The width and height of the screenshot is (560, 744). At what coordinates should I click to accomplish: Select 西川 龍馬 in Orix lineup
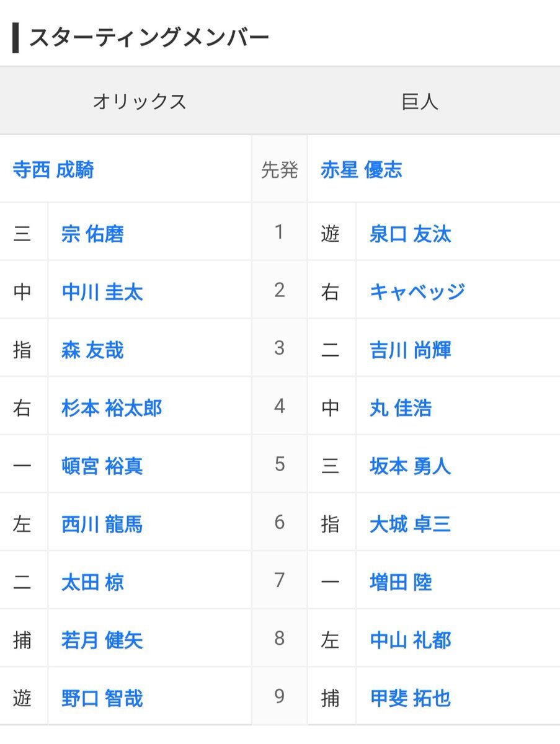tap(102, 525)
